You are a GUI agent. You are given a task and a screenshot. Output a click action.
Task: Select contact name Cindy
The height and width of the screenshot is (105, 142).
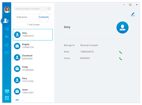pyautogui.click(x=25, y=67)
